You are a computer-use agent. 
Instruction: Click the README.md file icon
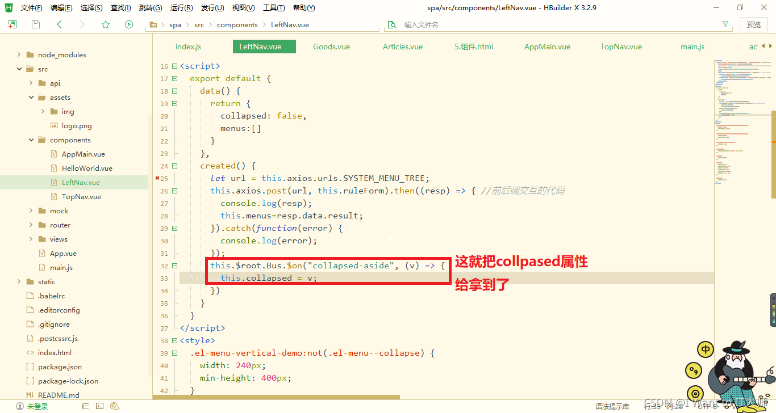point(30,395)
